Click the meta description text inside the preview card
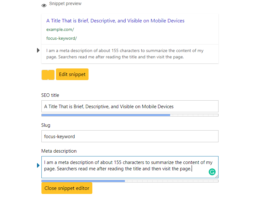 pyautogui.click(x=125, y=54)
